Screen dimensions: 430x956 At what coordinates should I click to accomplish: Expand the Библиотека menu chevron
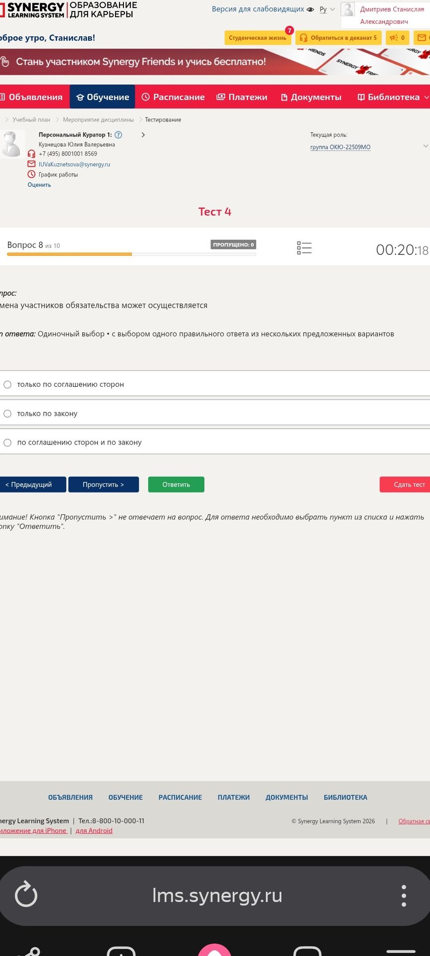(x=426, y=98)
